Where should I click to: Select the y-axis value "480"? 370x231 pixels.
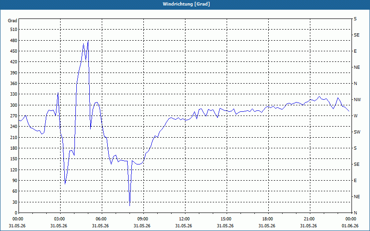[14, 40]
